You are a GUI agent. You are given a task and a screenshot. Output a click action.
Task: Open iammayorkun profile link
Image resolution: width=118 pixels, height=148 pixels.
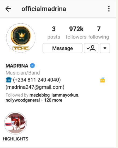click(65, 95)
